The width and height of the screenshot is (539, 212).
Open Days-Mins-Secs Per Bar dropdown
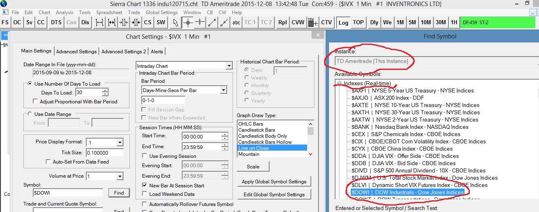[x=223, y=90]
